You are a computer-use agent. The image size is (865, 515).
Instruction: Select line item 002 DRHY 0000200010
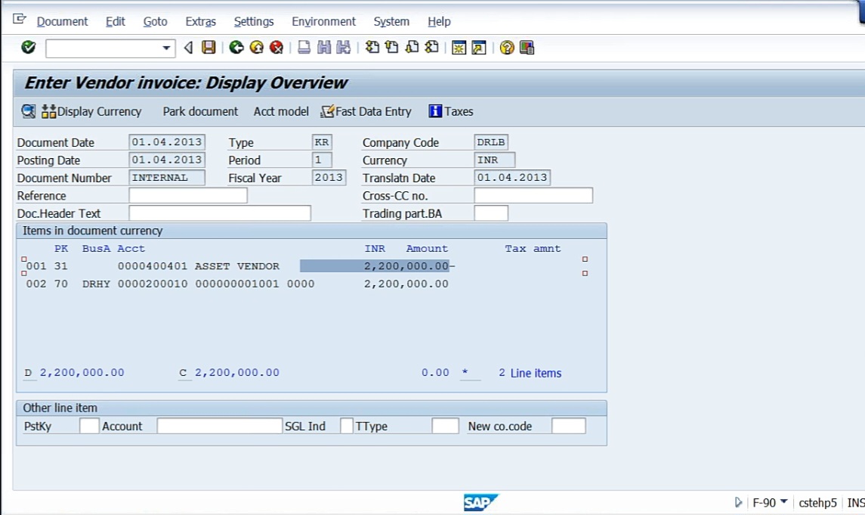coord(237,284)
